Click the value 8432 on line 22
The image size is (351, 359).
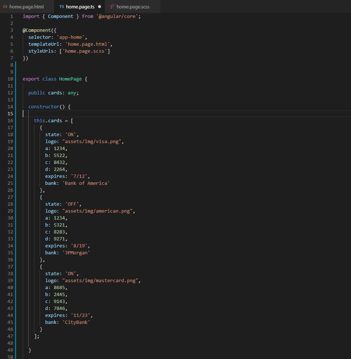coord(59,162)
